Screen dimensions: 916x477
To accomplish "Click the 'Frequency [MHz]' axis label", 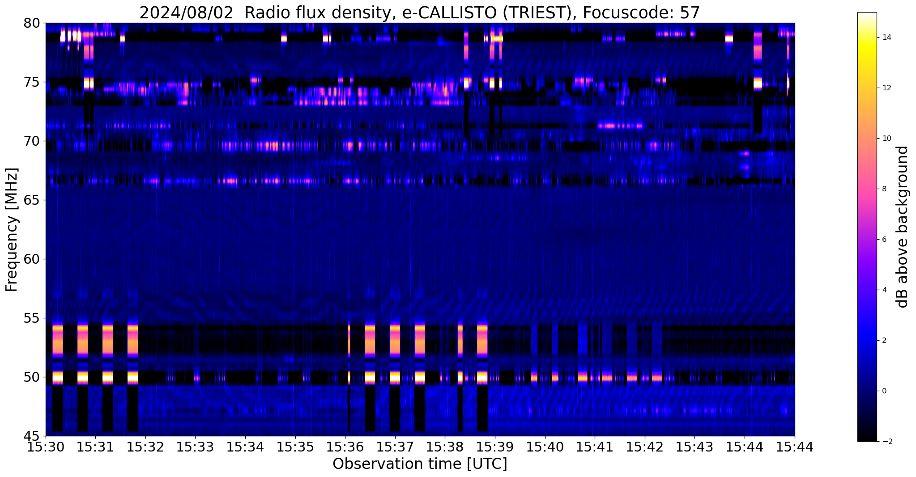I will [x=12, y=229].
